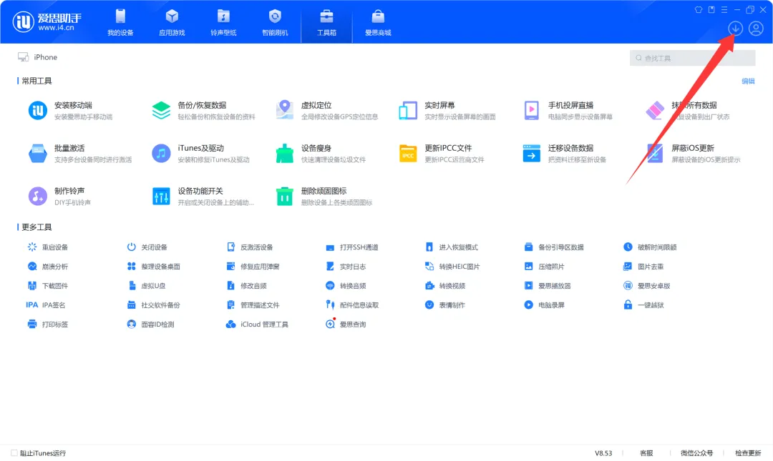Image resolution: width=773 pixels, height=461 pixels.
Task: Open 图片去重 tool
Action: coord(643,267)
